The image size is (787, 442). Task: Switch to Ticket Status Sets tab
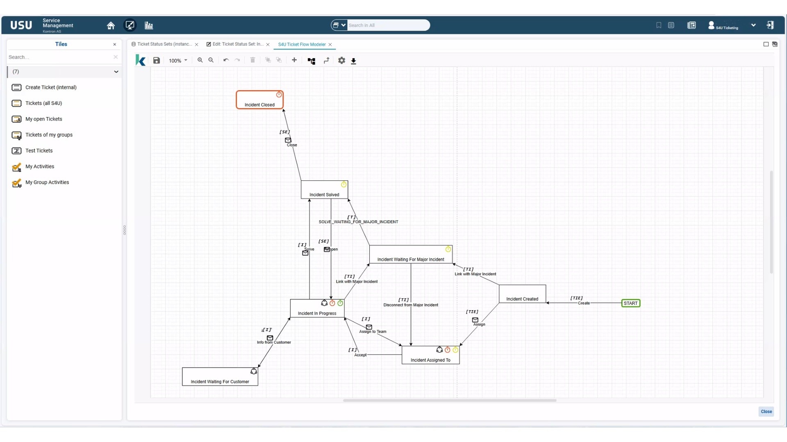pyautogui.click(x=164, y=44)
